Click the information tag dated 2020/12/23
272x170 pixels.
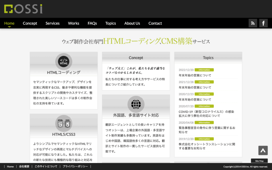click(x=204, y=94)
